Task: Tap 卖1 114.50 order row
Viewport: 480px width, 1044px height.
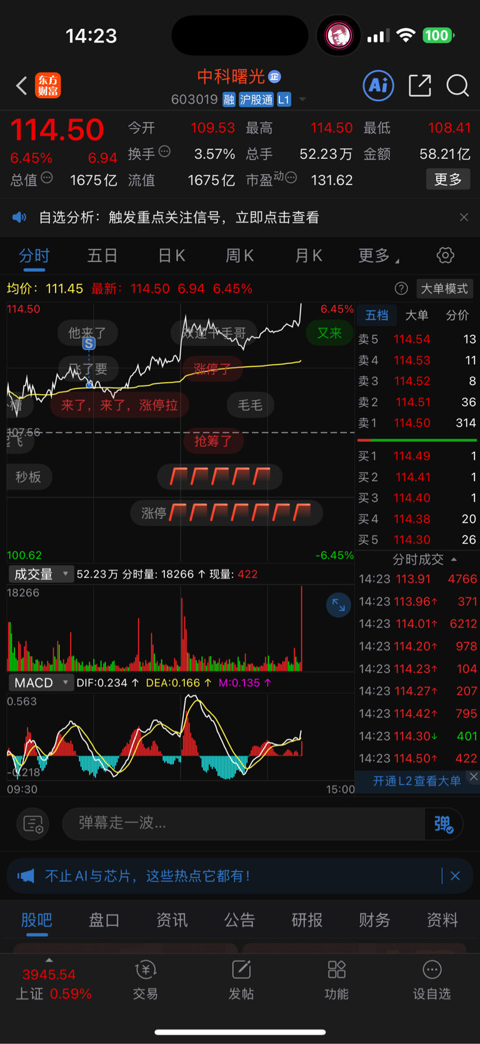Action: pos(417,423)
